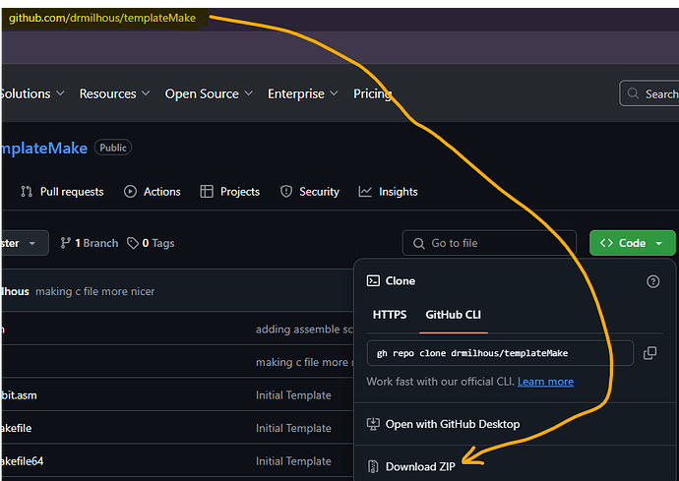679x481 pixels.
Task: Select the GitHub CLI clone tab
Action: tap(453, 315)
